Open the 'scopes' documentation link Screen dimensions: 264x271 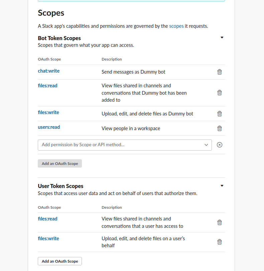click(176, 26)
